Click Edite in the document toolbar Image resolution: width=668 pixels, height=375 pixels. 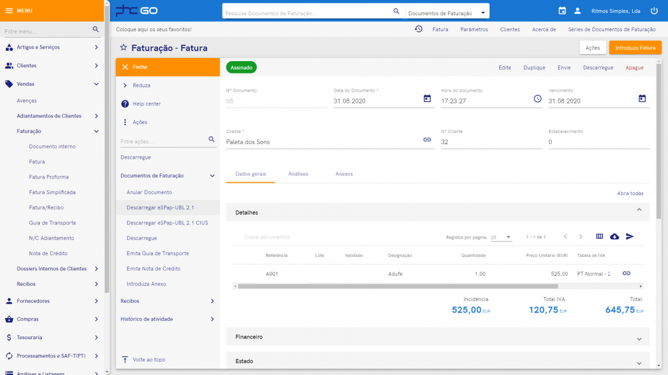[x=505, y=68]
